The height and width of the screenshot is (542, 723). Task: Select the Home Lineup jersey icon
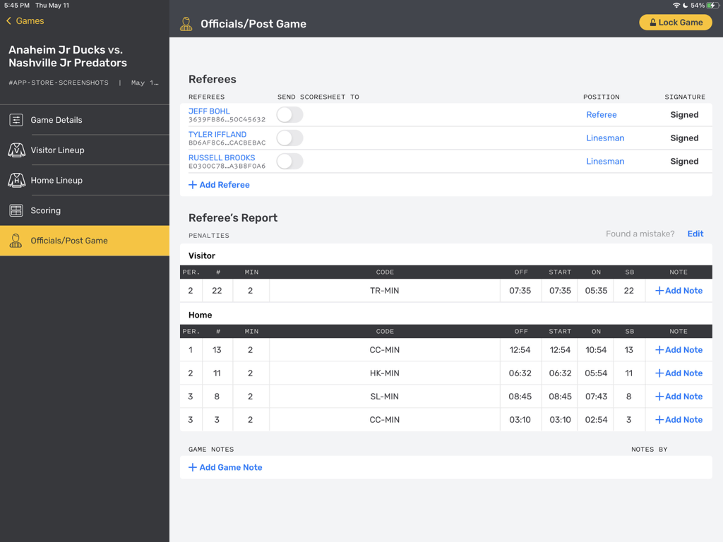pos(16,180)
